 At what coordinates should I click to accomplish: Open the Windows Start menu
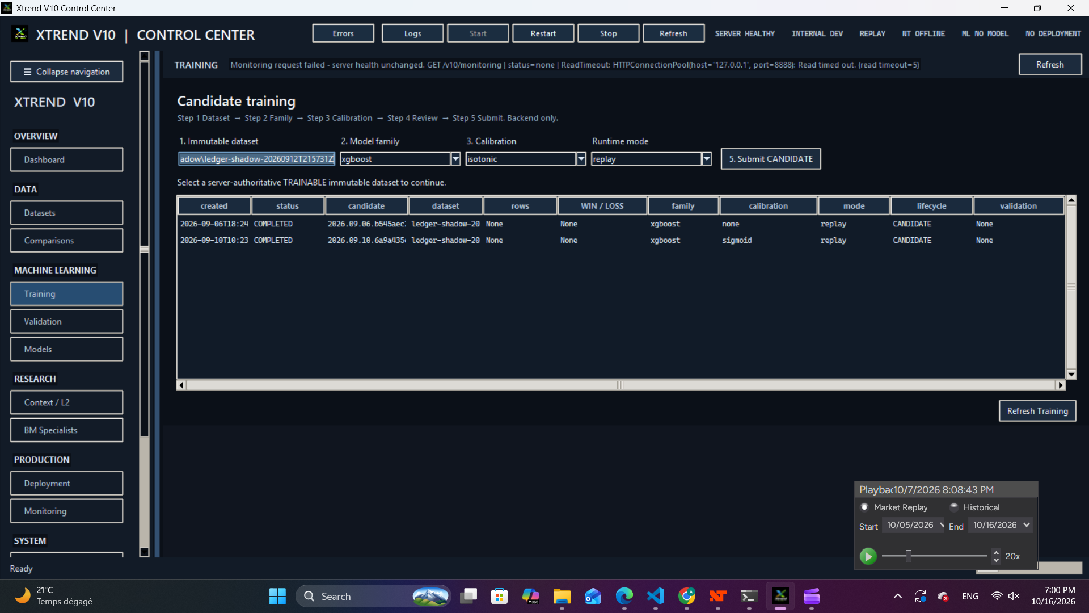point(277,596)
